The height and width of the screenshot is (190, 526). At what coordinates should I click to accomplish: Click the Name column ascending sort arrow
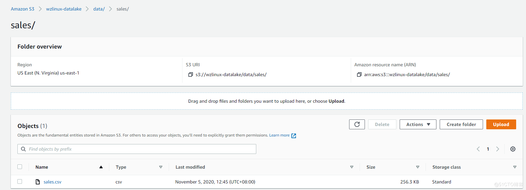coord(101,167)
